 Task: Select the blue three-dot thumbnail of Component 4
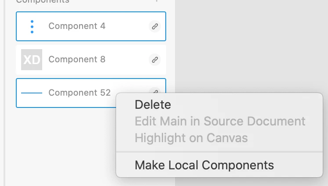pyautogui.click(x=32, y=26)
